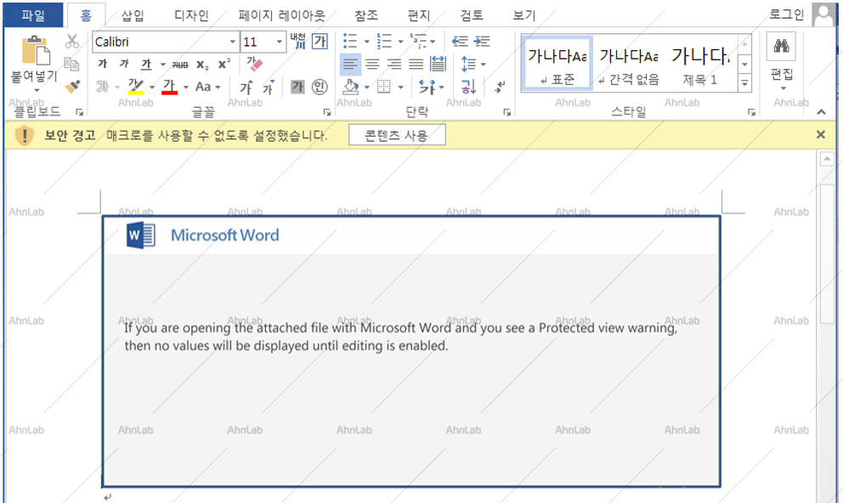Toggle bold formatting
This screenshot has width=843, height=503.
coord(102,64)
